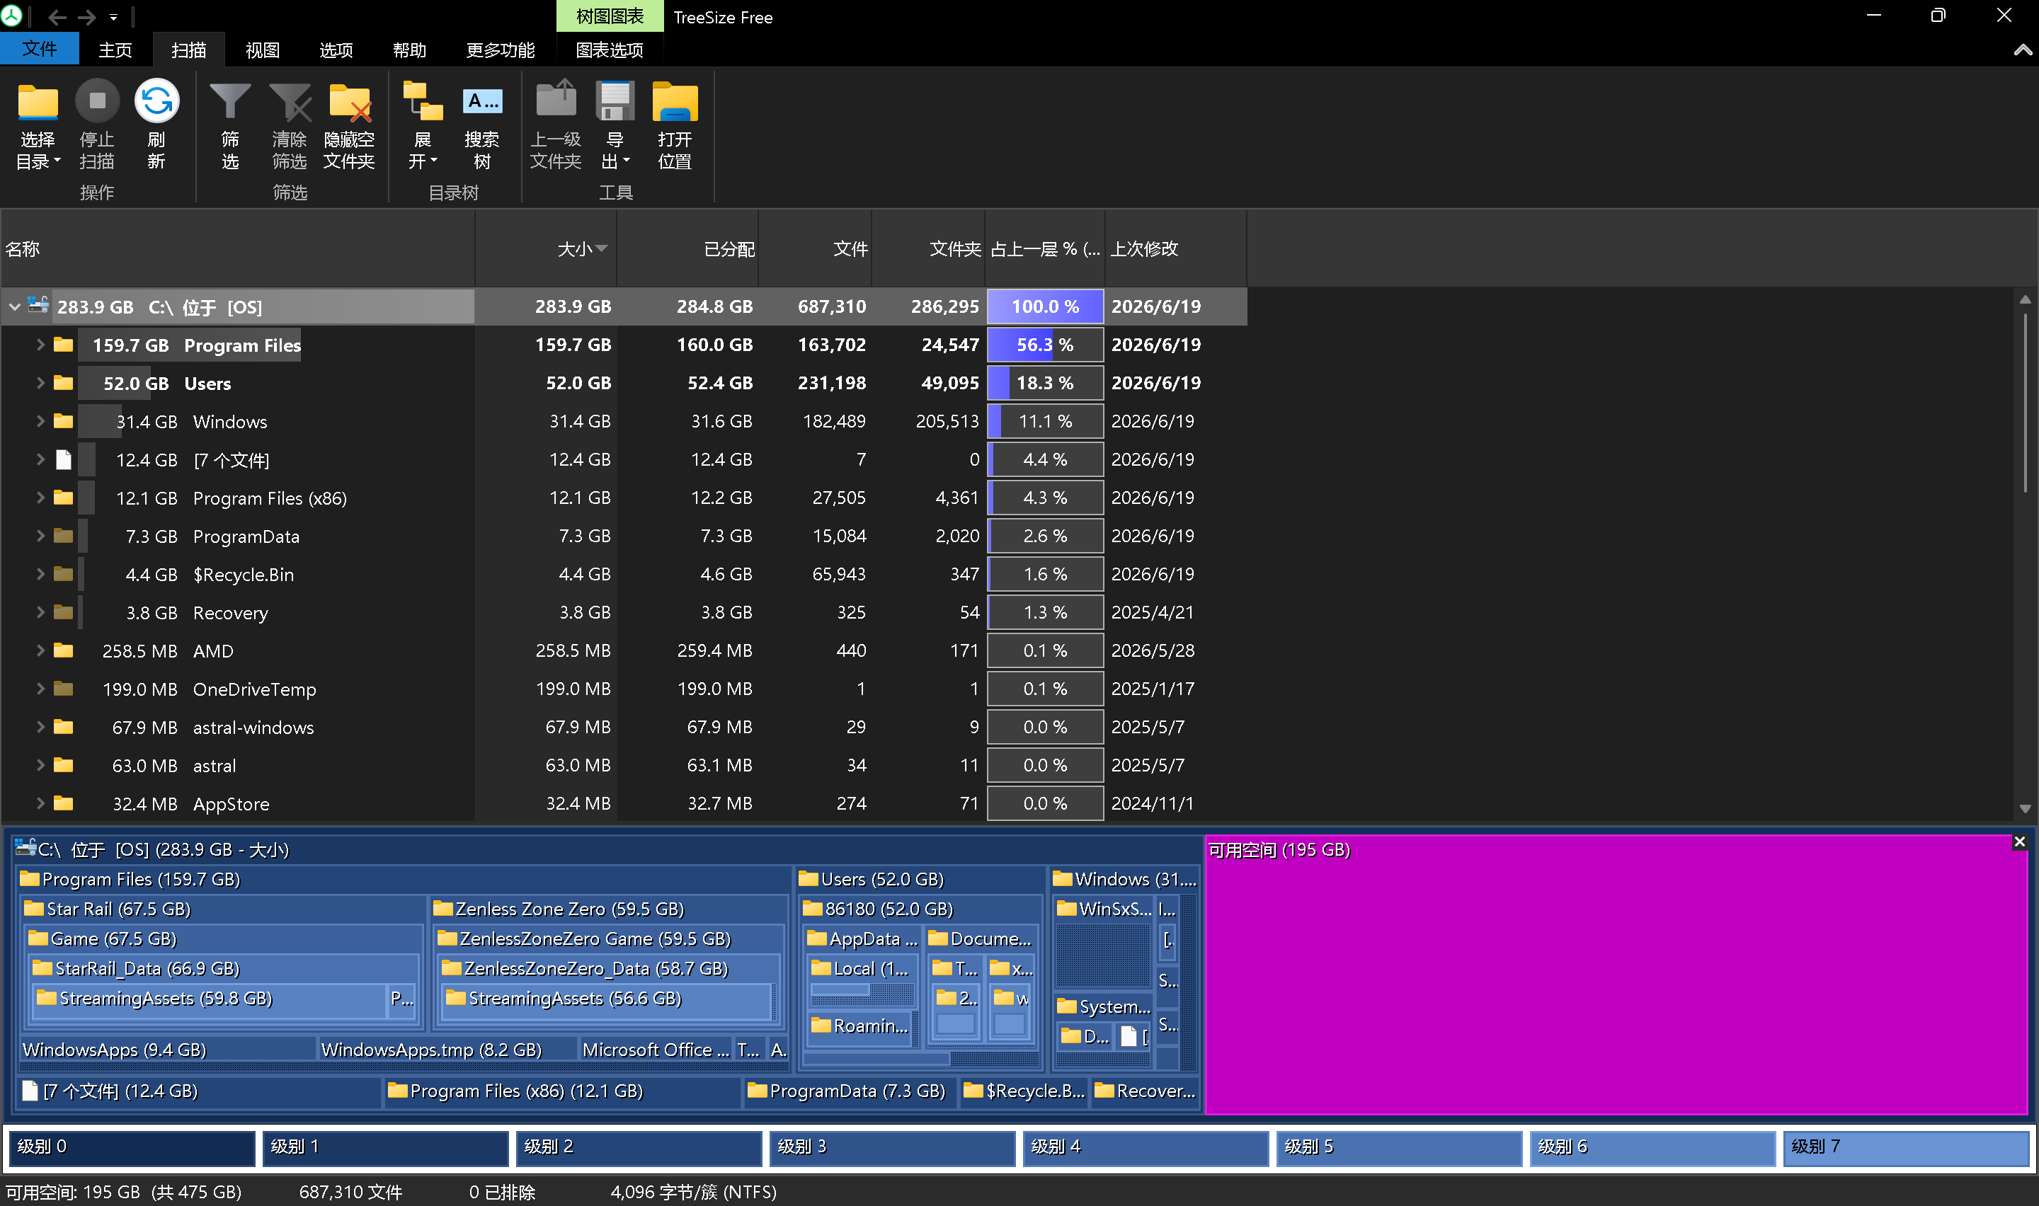Click the Select Directory folder icon

point(38,103)
